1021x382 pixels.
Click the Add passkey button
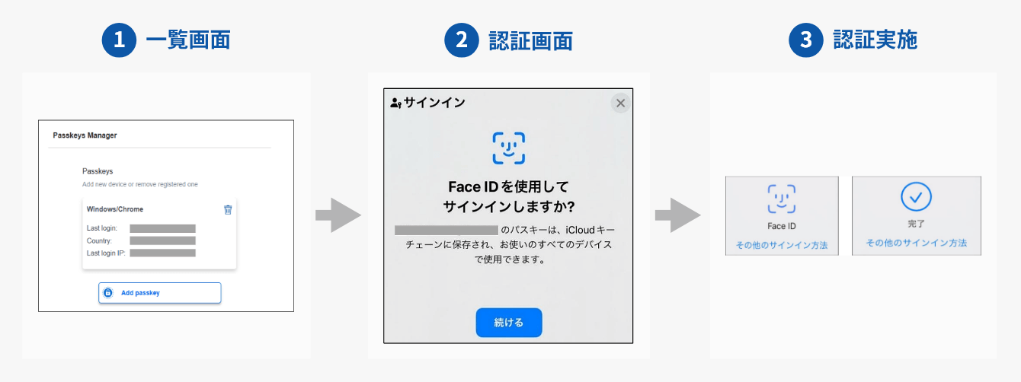159,293
